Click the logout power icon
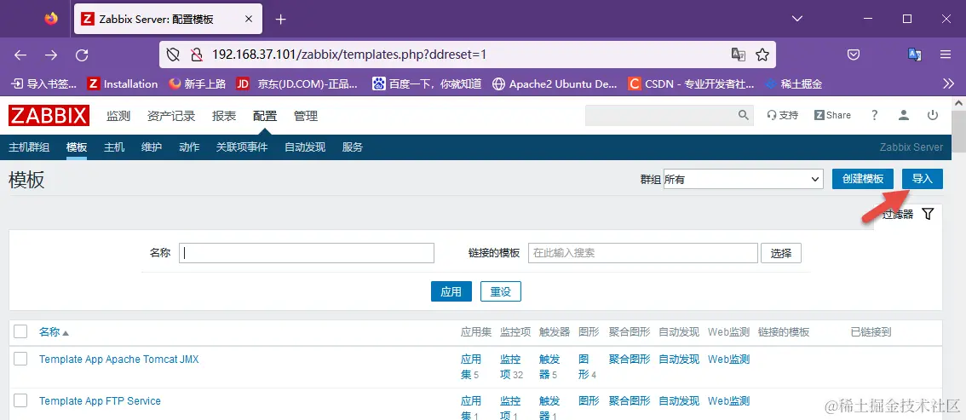966x420 pixels. [933, 115]
